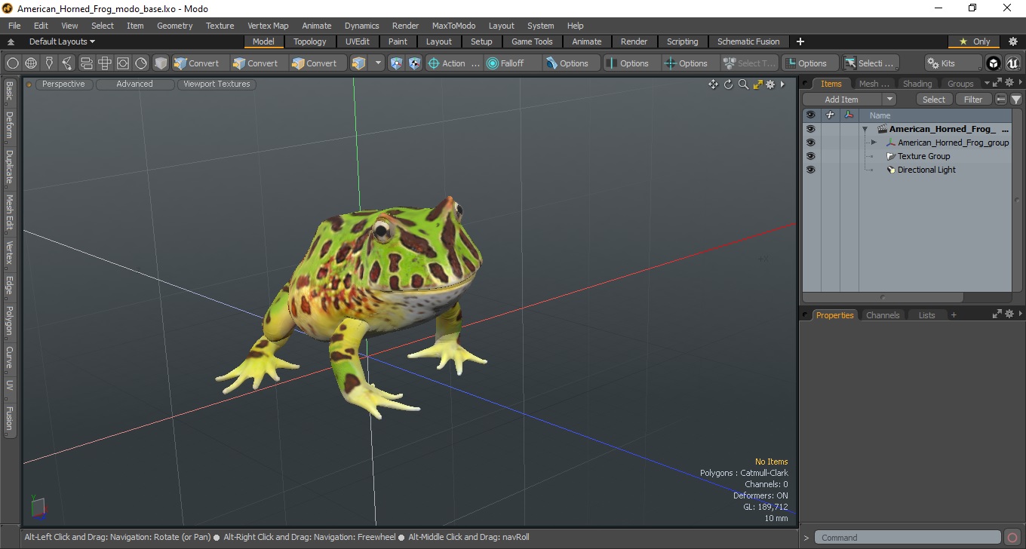Click the viewport zoom magnifier icon
This screenshot has width=1026, height=549.
[743, 84]
